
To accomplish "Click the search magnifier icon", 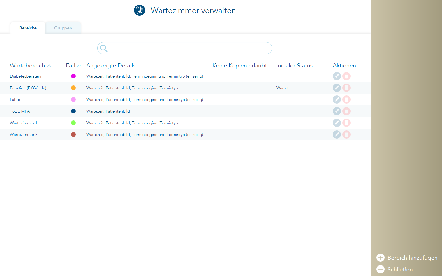I will coord(104,48).
